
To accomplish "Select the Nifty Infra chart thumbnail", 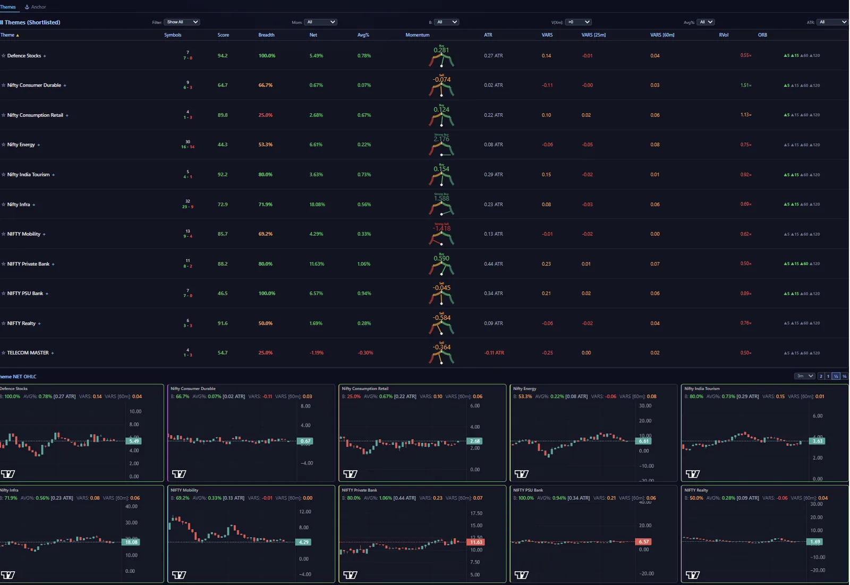I will point(81,534).
